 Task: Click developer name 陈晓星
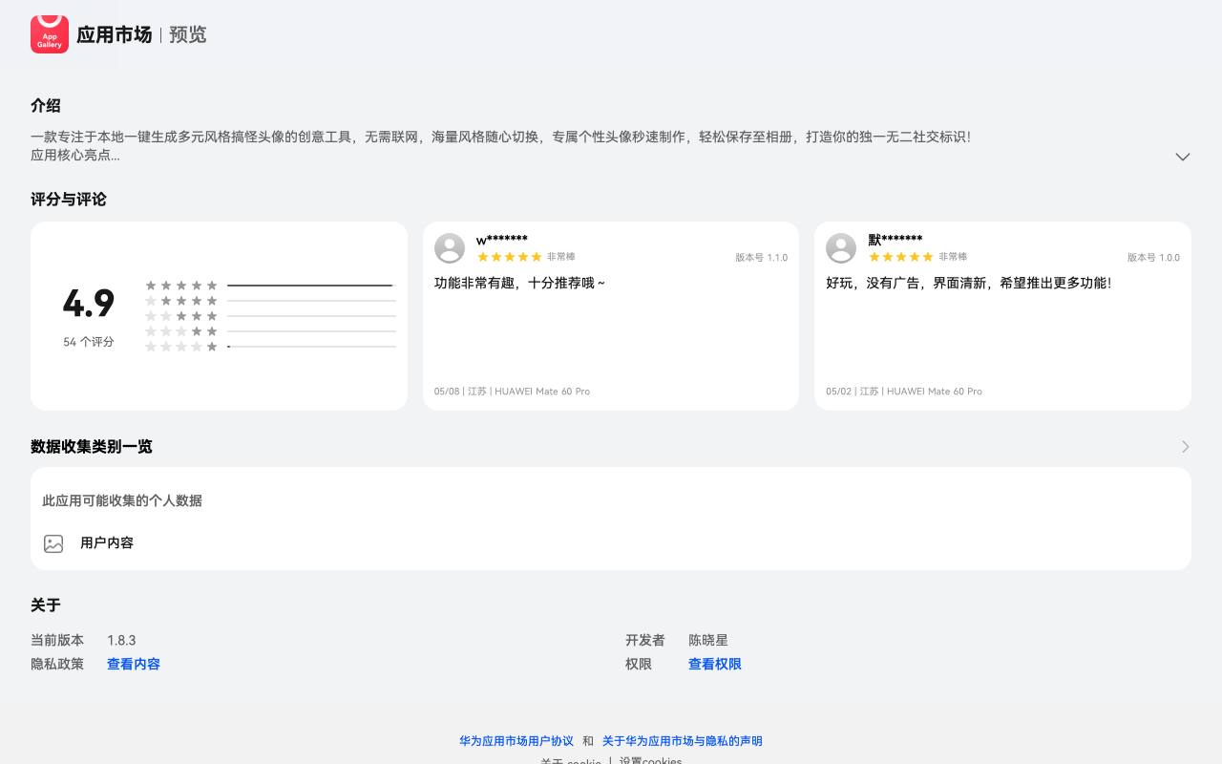click(708, 640)
